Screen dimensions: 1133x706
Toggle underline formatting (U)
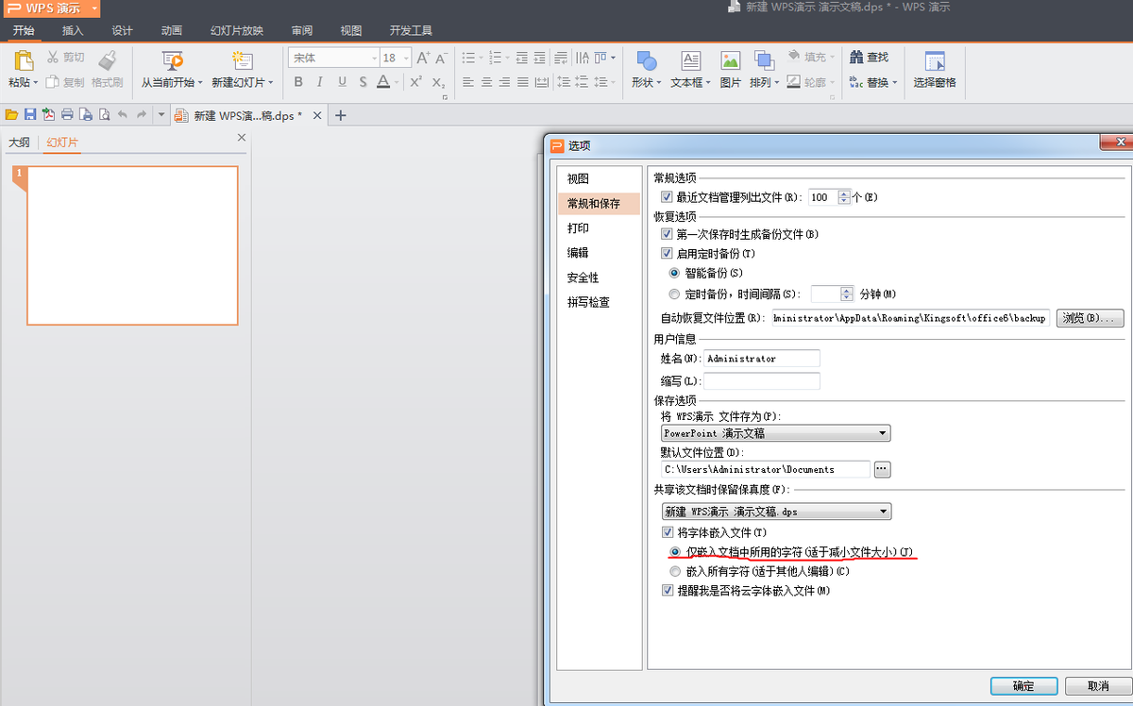[x=342, y=82]
